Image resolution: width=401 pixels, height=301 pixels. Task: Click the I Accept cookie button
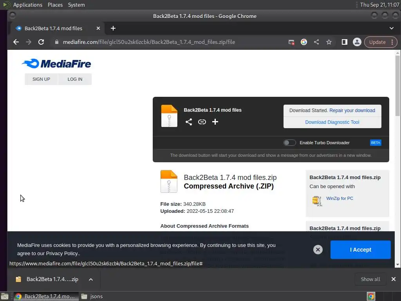click(361, 250)
